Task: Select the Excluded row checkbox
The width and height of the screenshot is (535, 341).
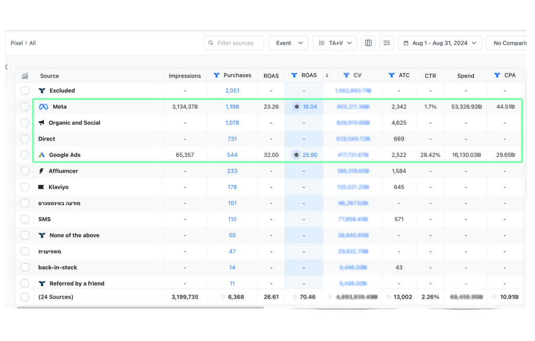Action: [25, 90]
